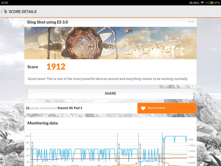Click the orange Recommend button
Screen dimensions: 221x166
coord(167,108)
